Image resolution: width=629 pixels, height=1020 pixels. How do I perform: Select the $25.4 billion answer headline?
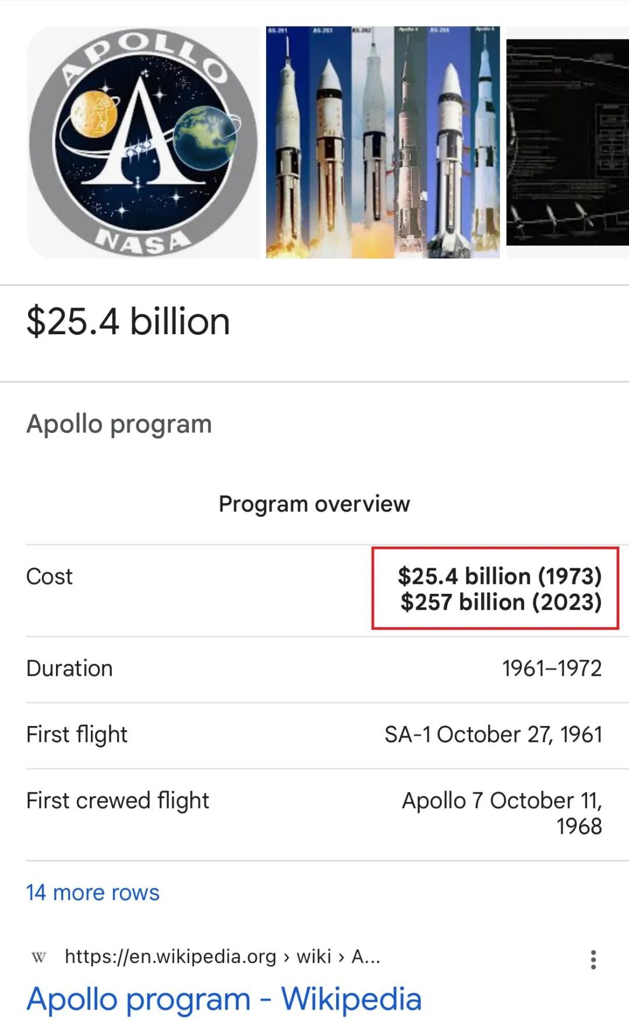click(128, 321)
